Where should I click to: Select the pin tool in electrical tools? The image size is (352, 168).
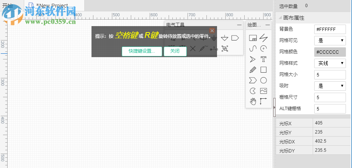pyautogui.click(x=214, y=48)
